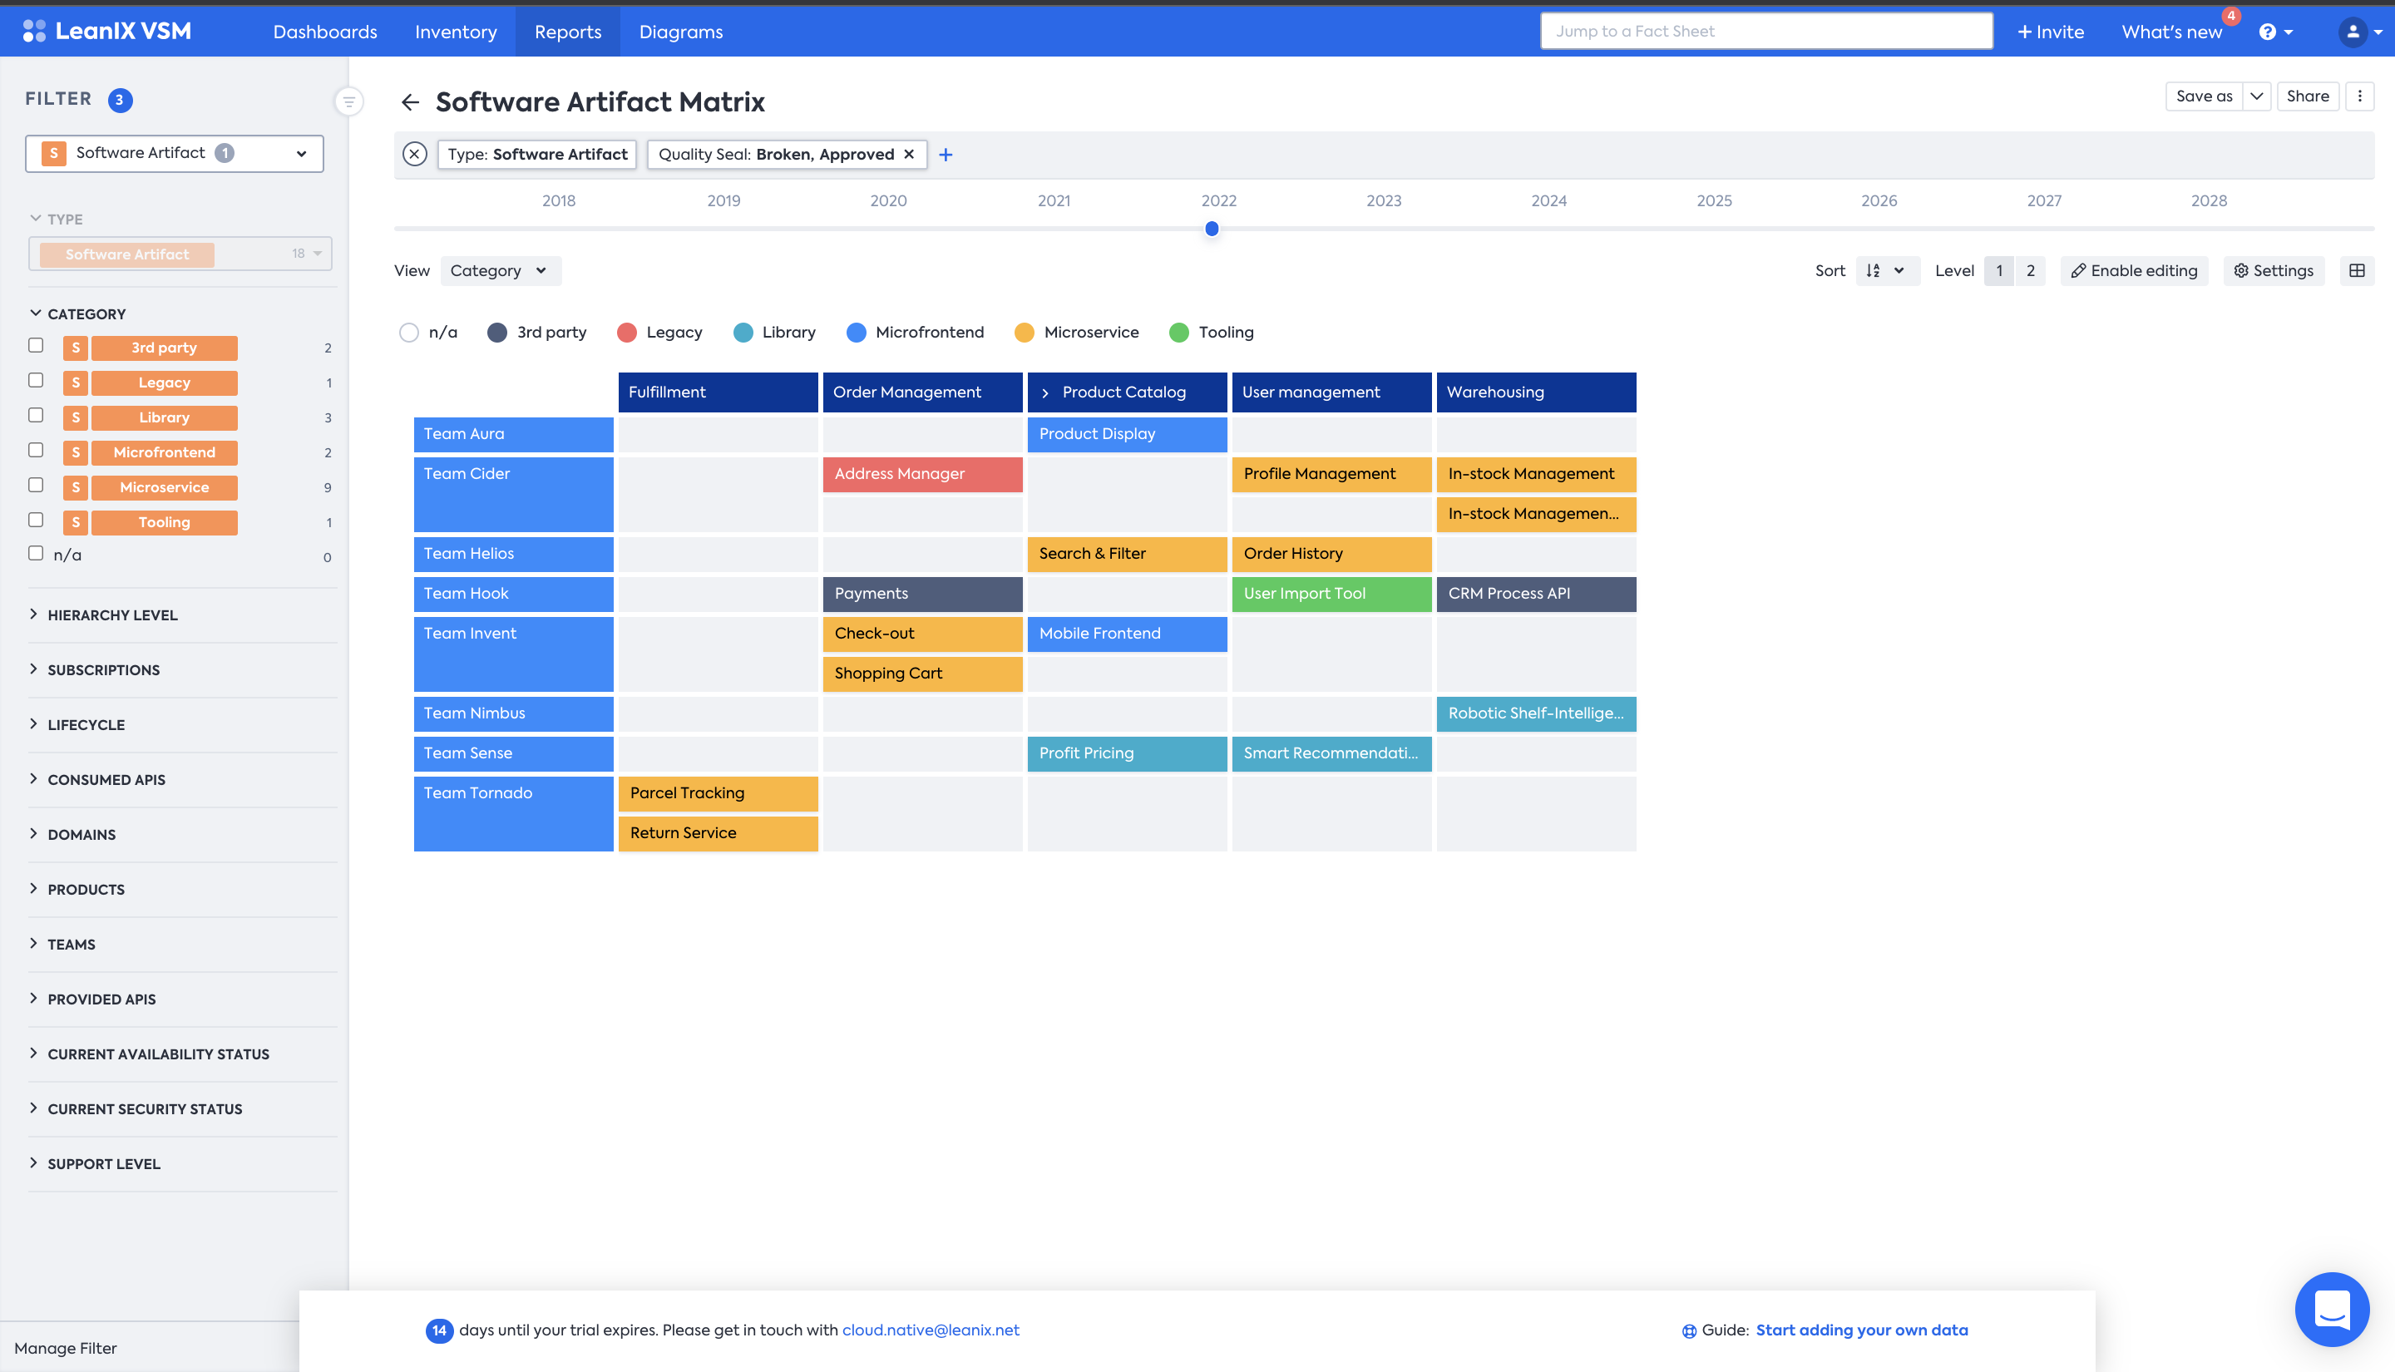This screenshot has width=2395, height=1372.
Task: Go to the Inventory tab
Action: [455, 32]
